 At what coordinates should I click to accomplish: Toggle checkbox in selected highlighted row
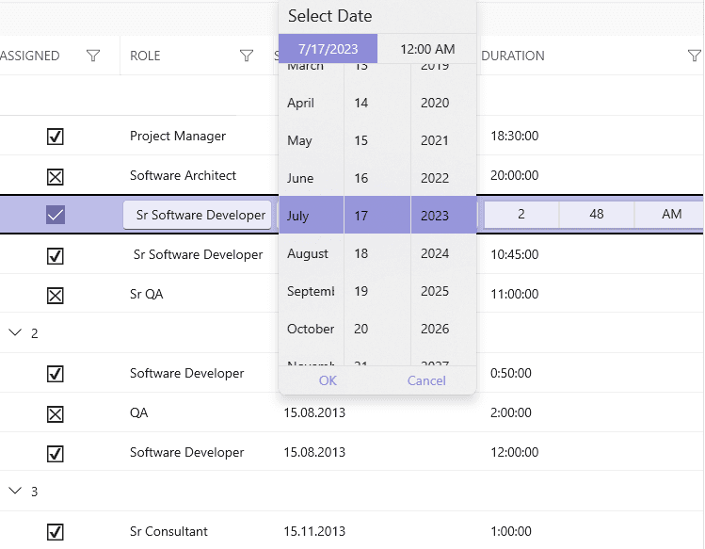56,215
